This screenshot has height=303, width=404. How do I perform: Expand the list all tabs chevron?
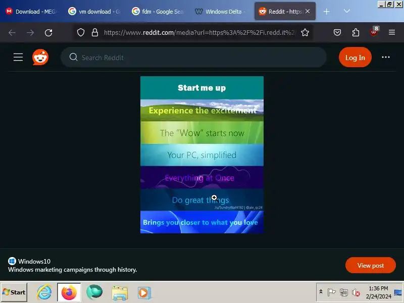coord(347,11)
